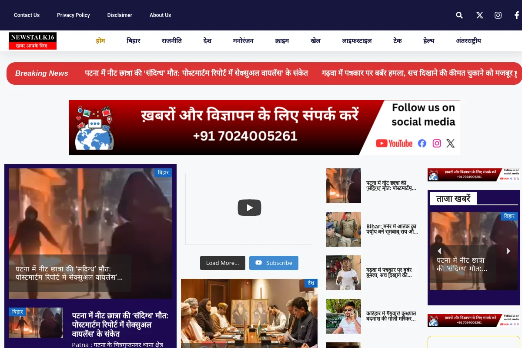Show next slide in ताजा खबरें carousel
Viewport: 522px width, 348px height.
click(508, 251)
